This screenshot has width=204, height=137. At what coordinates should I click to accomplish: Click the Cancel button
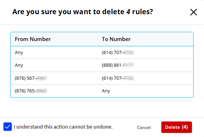[x=144, y=128]
